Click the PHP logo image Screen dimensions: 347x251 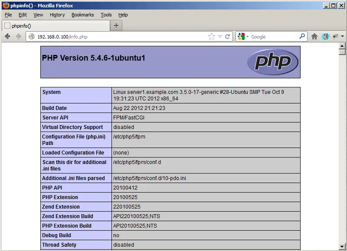tap(273, 62)
